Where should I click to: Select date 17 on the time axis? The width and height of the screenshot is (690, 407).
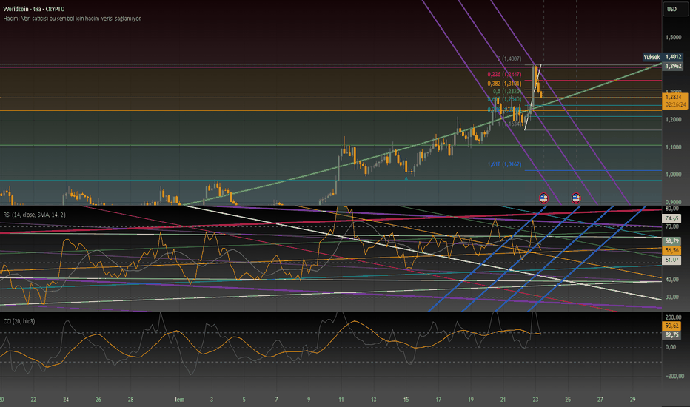pyautogui.click(x=438, y=400)
